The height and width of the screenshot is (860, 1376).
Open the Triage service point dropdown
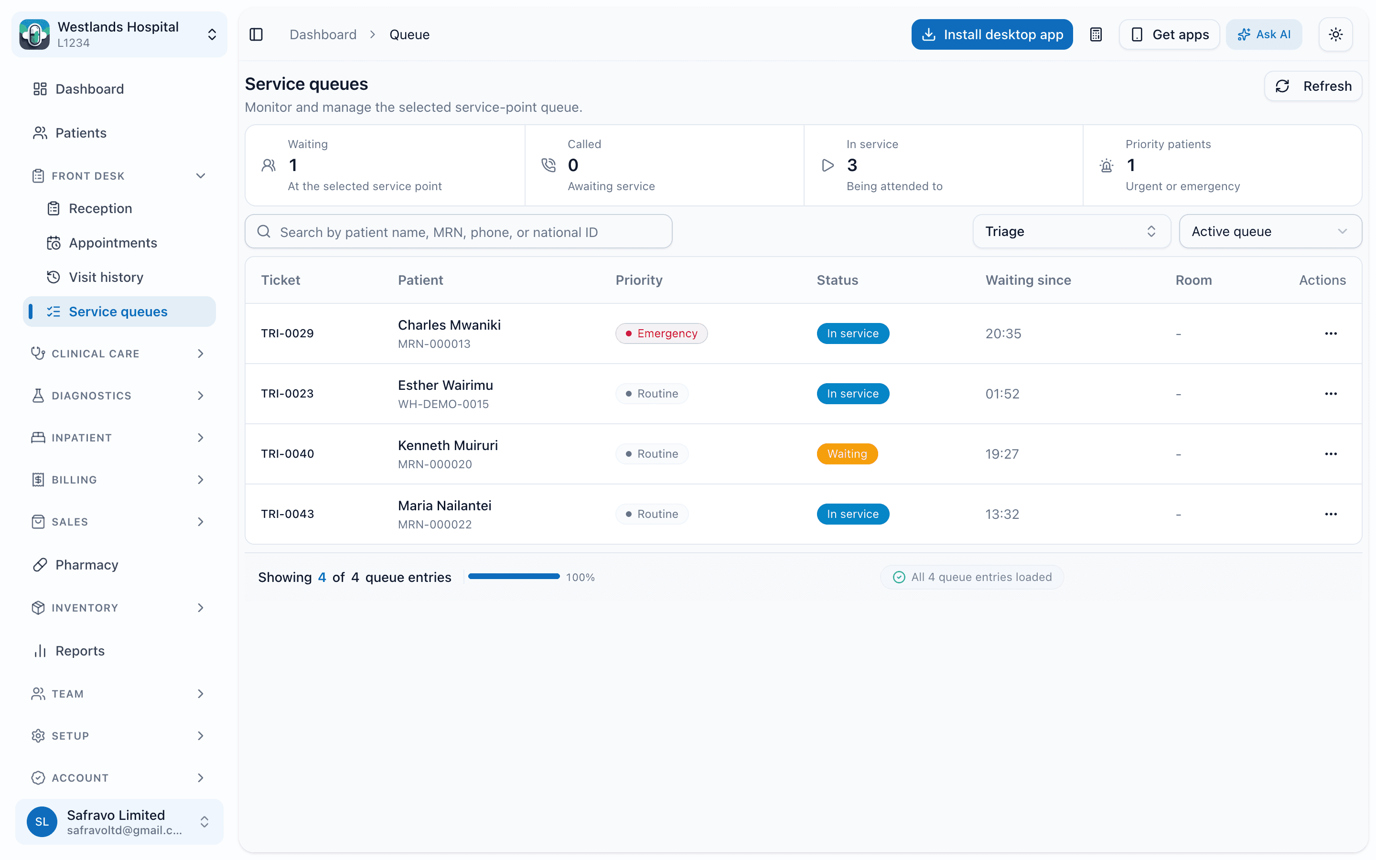point(1071,232)
